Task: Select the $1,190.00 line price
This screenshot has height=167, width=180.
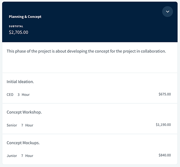Action: [x=163, y=125]
